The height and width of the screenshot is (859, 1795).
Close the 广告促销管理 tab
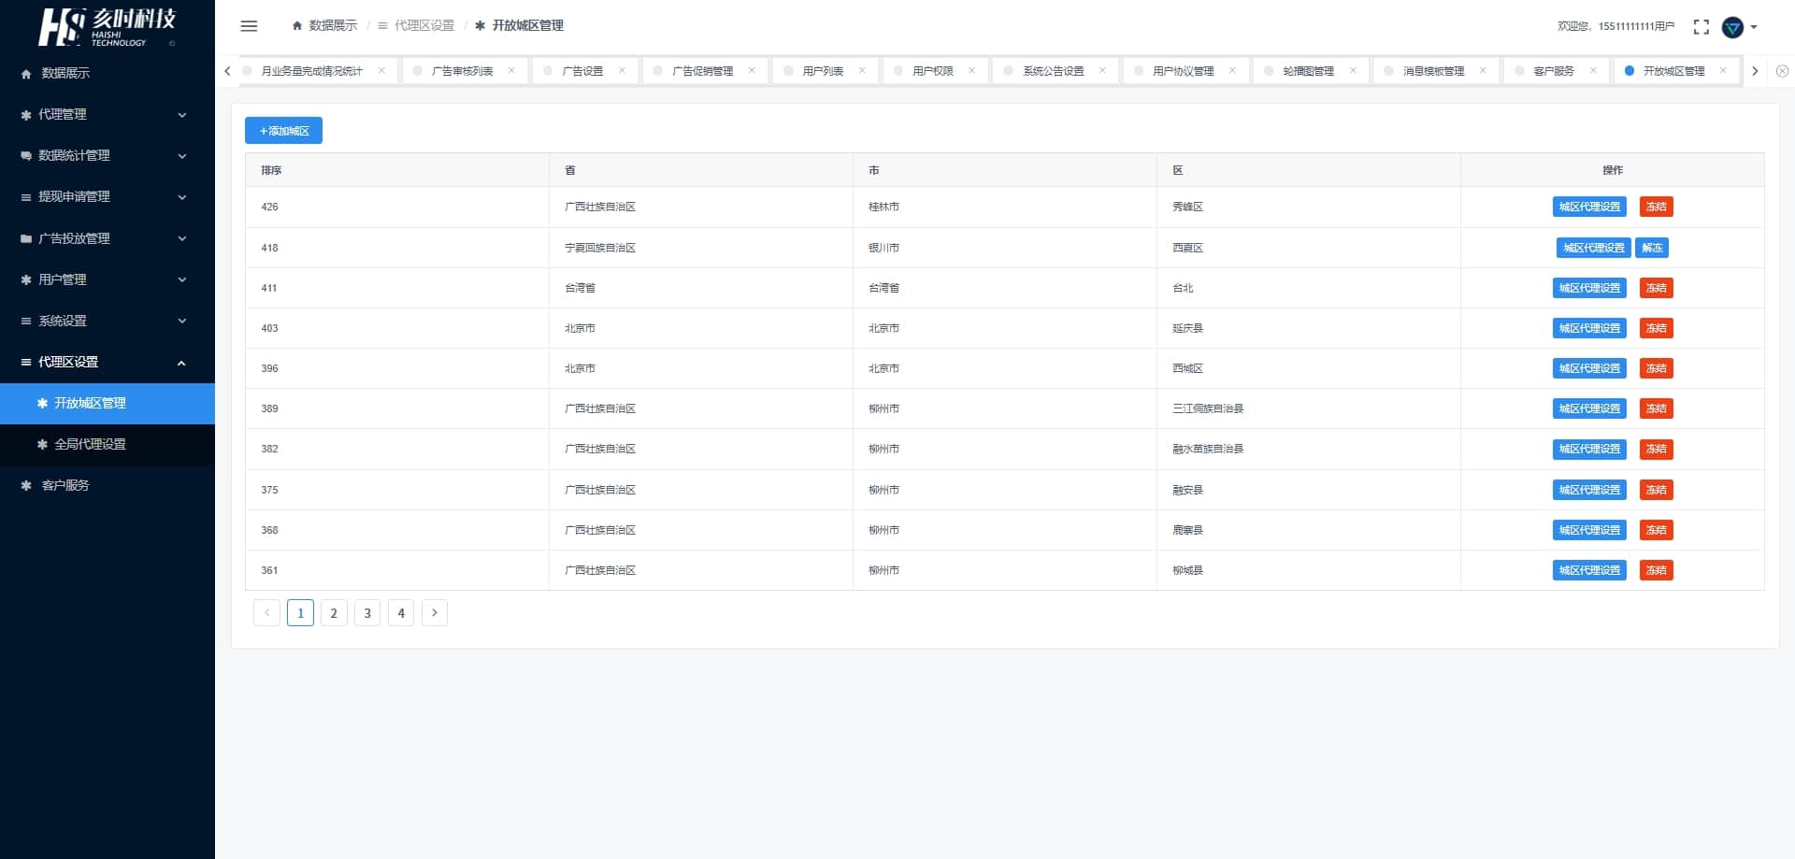(752, 70)
